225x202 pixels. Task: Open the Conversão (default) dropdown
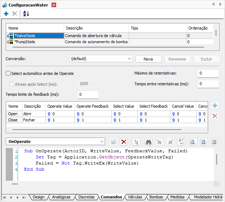[x=130, y=59]
